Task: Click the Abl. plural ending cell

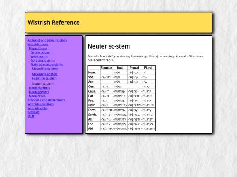Action: pos(148,128)
